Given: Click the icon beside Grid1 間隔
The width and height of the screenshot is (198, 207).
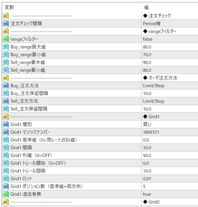Looking at the screenshot, I should click(6, 147).
